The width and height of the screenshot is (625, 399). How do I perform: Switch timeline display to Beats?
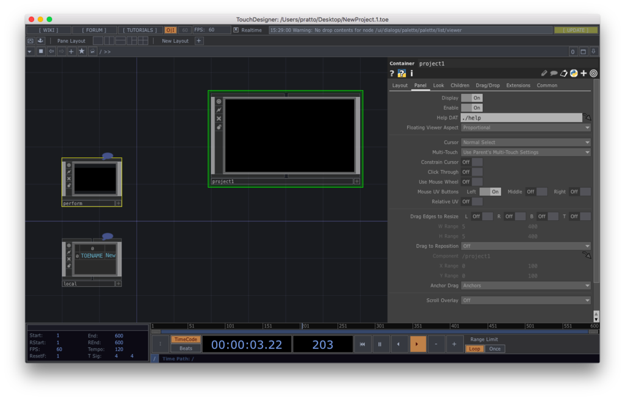point(186,348)
